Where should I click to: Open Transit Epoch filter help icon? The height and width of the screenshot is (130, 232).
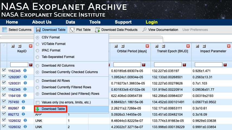pyautogui.click(x=184, y=65)
